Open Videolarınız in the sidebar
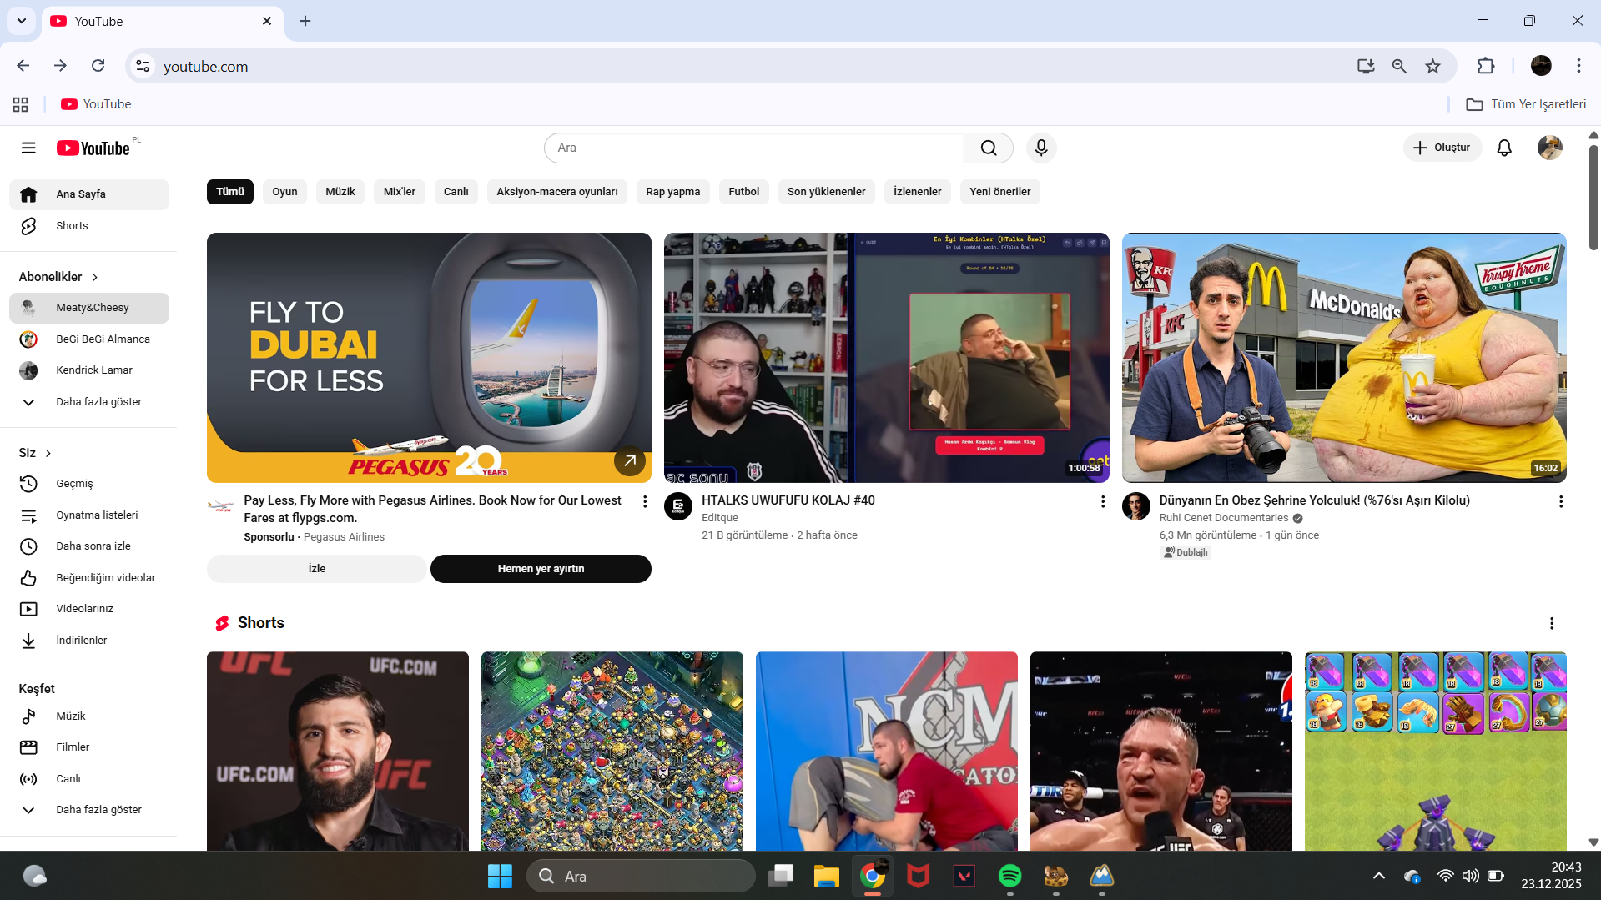 (89, 609)
